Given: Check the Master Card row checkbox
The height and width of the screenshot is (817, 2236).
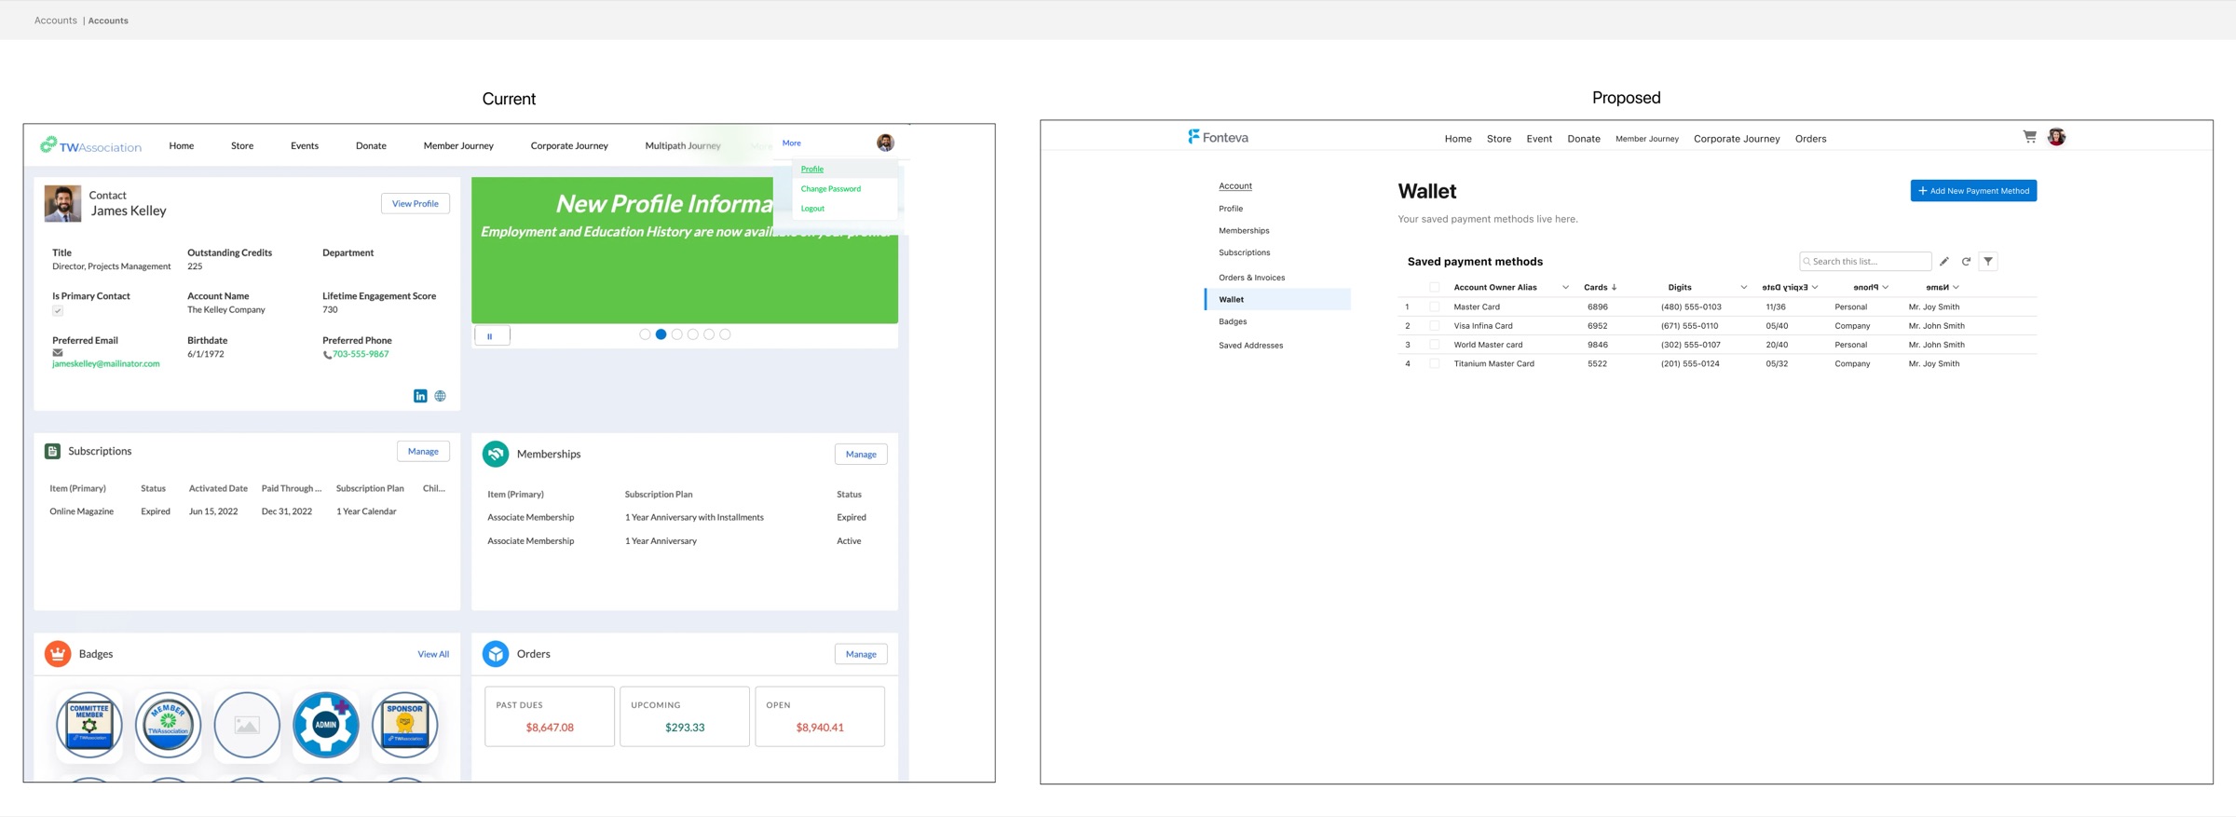Looking at the screenshot, I should 1435,306.
